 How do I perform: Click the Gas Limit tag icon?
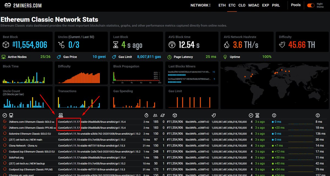point(114,57)
